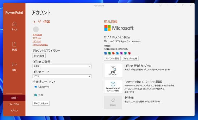
Task: Click the 新機能 megaphone button
Action: tap(113, 103)
